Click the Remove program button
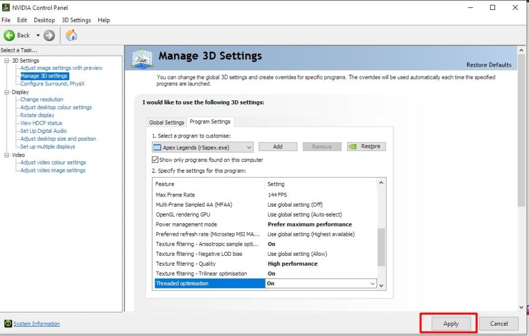Image resolution: width=529 pixels, height=336 pixels. (x=322, y=147)
